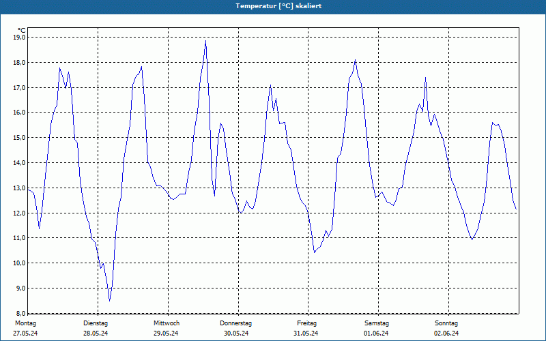
Task: Select the 11,0 y-axis value
Action: [x=20, y=238]
